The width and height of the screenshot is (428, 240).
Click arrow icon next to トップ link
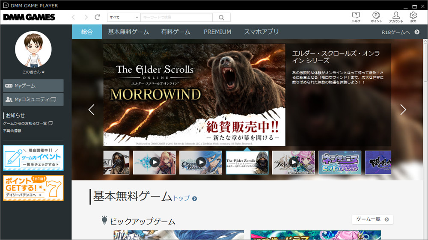coord(194,199)
